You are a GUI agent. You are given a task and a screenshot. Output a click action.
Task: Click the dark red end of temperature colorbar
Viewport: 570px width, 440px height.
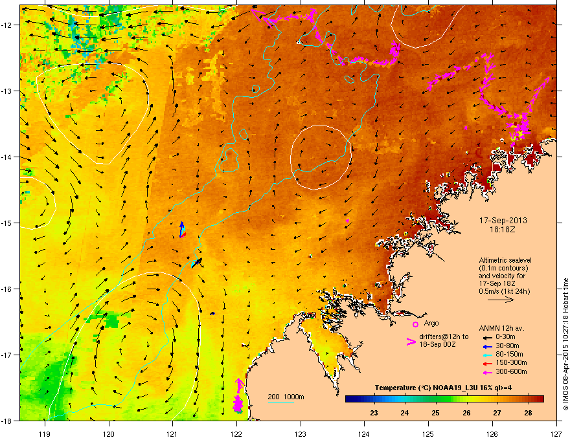540,399
